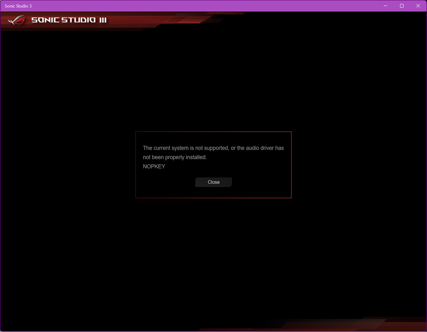
Task: Click the "current system is not supported" message
Action: 213,153
